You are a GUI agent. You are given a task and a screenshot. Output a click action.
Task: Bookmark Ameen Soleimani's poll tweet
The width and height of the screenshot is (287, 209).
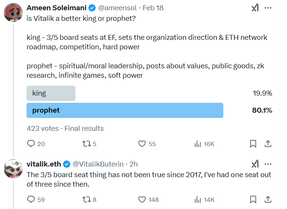tap(253, 144)
